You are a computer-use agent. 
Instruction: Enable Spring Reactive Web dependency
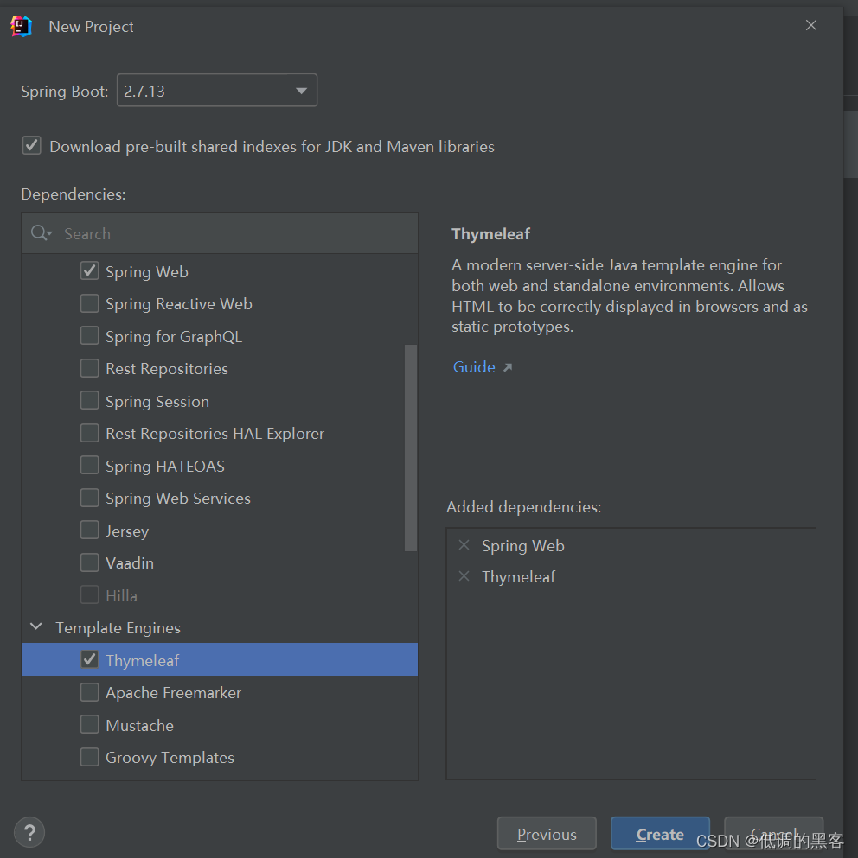89,303
